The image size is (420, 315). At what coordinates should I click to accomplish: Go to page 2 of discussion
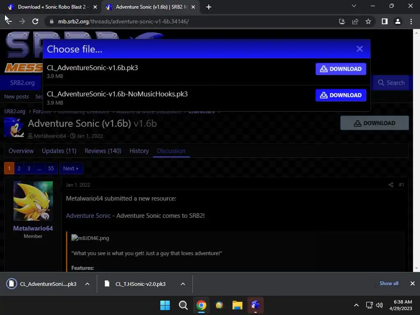pyautogui.click(x=19, y=168)
